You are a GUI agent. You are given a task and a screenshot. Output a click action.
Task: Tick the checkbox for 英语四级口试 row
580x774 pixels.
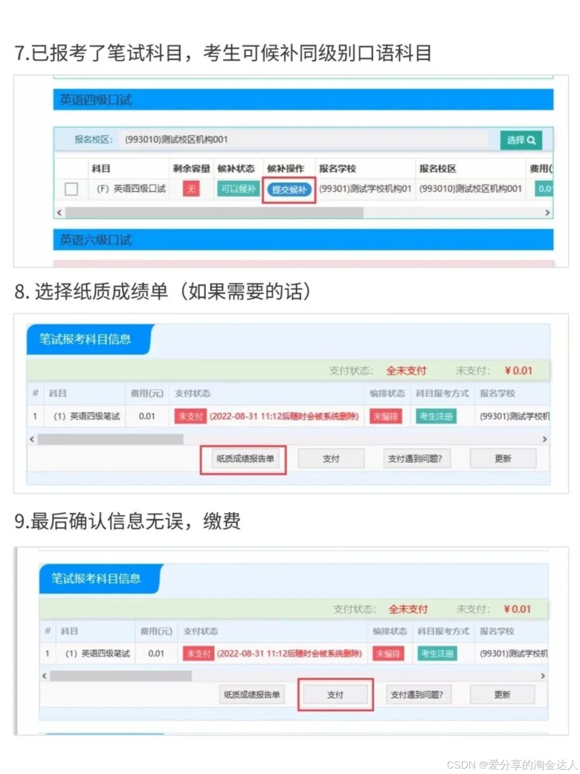[71, 189]
